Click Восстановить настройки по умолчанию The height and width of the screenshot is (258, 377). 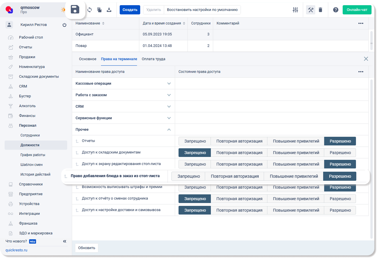pyautogui.click(x=202, y=10)
